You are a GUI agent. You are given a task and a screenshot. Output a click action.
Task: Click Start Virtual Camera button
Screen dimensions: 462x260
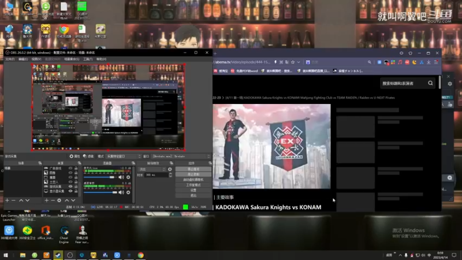[x=193, y=180]
